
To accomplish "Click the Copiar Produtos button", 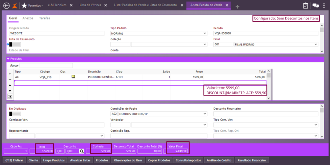I will coord(159,160).
